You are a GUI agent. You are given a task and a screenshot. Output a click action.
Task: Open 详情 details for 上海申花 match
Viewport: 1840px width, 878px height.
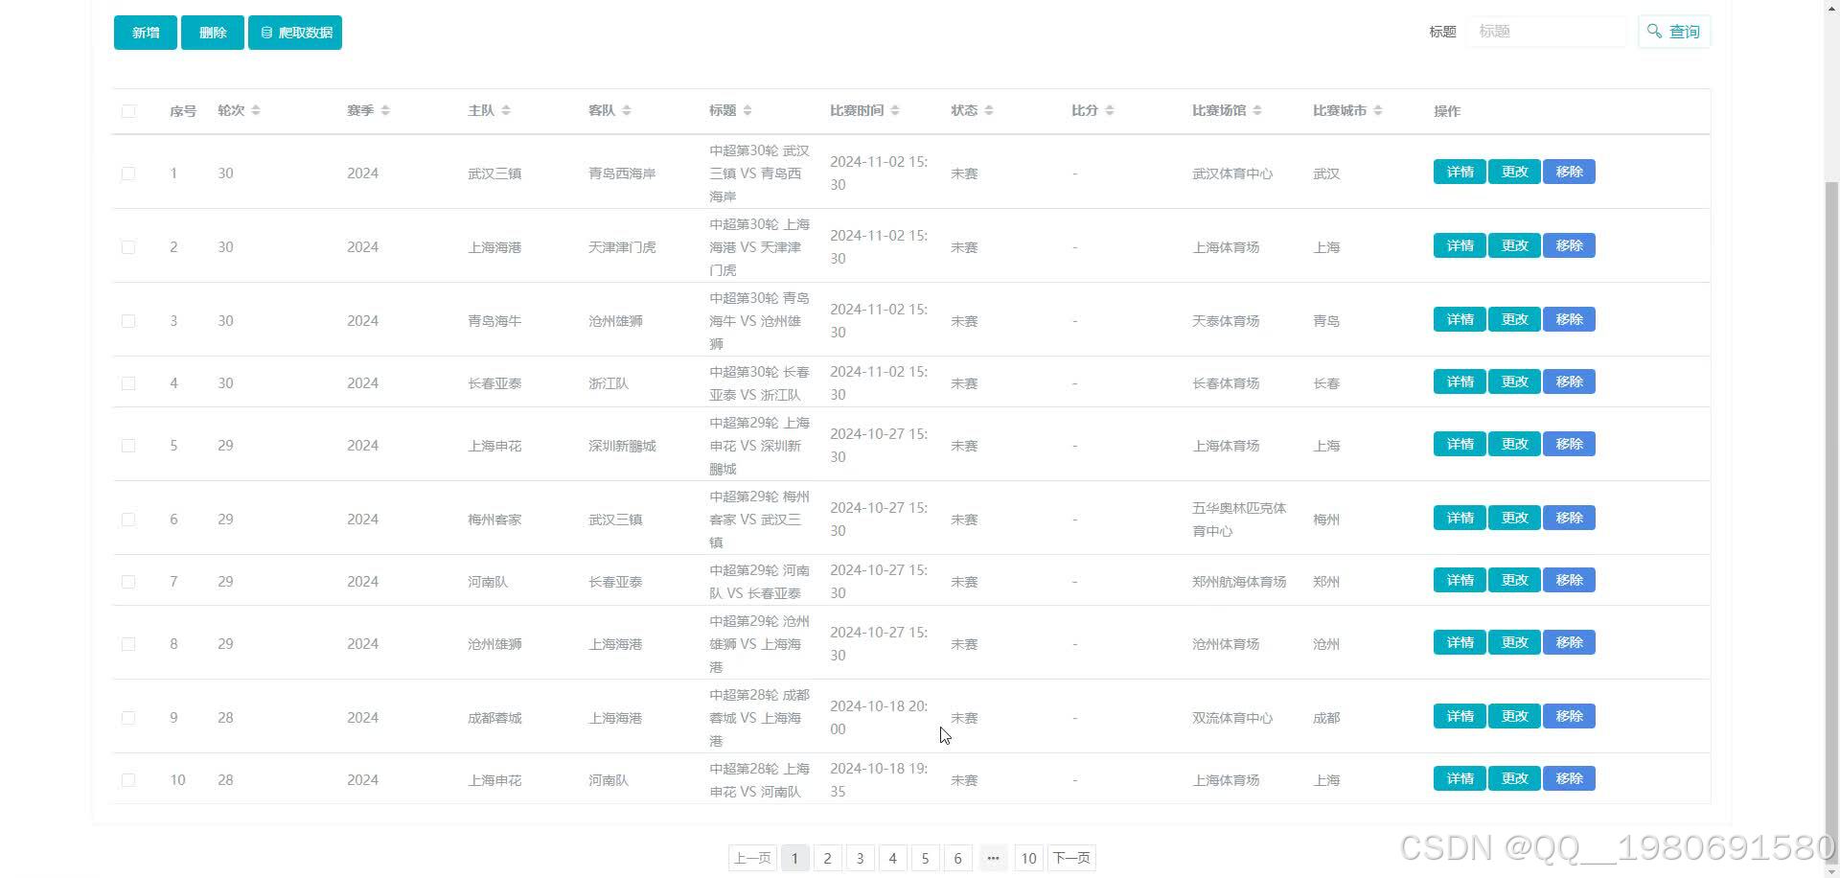point(1459,444)
